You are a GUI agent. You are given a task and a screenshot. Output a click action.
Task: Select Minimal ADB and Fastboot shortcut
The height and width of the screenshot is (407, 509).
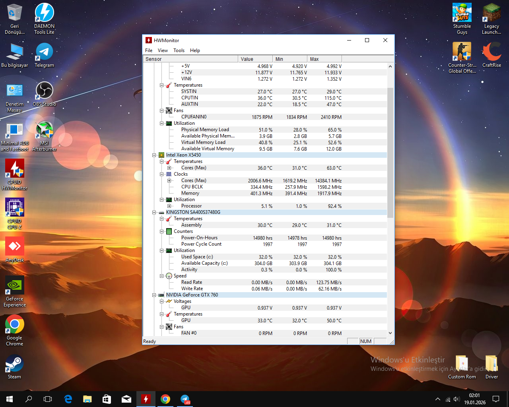coord(14,136)
